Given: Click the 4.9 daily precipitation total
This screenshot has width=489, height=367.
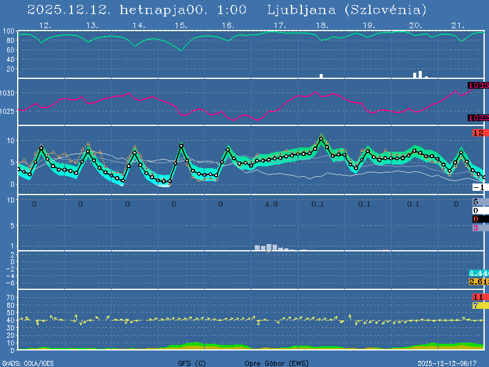Looking at the screenshot, I should 271,204.
